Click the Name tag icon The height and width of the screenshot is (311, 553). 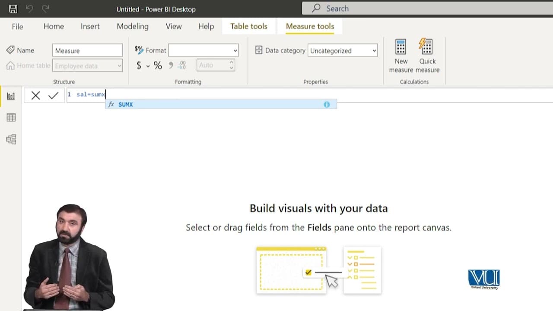(x=10, y=50)
